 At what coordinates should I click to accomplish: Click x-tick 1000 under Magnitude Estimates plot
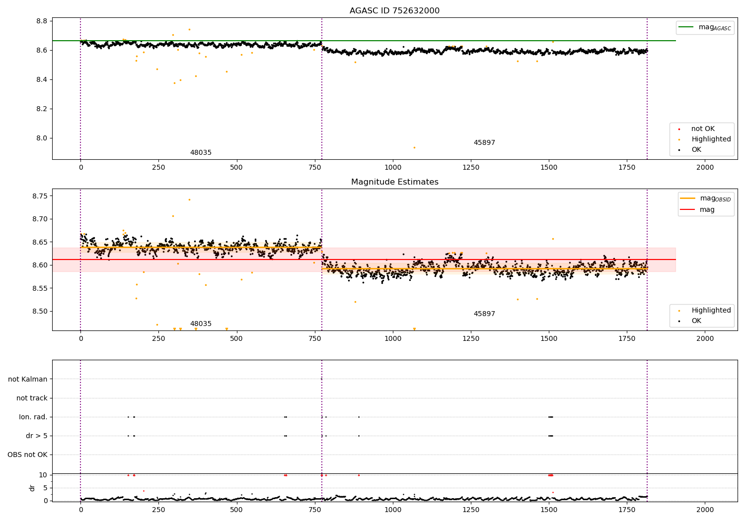(x=393, y=339)
